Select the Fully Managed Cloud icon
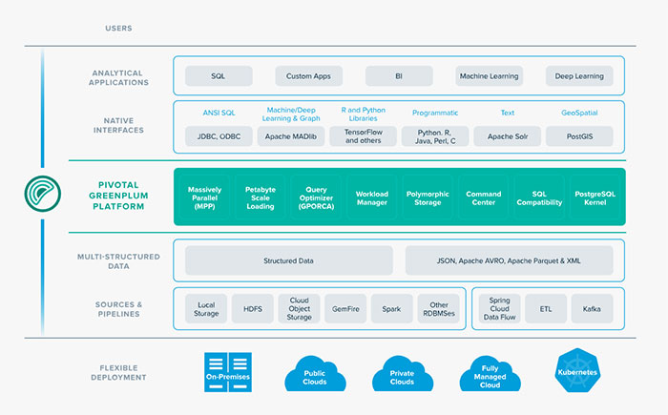 [x=489, y=373]
